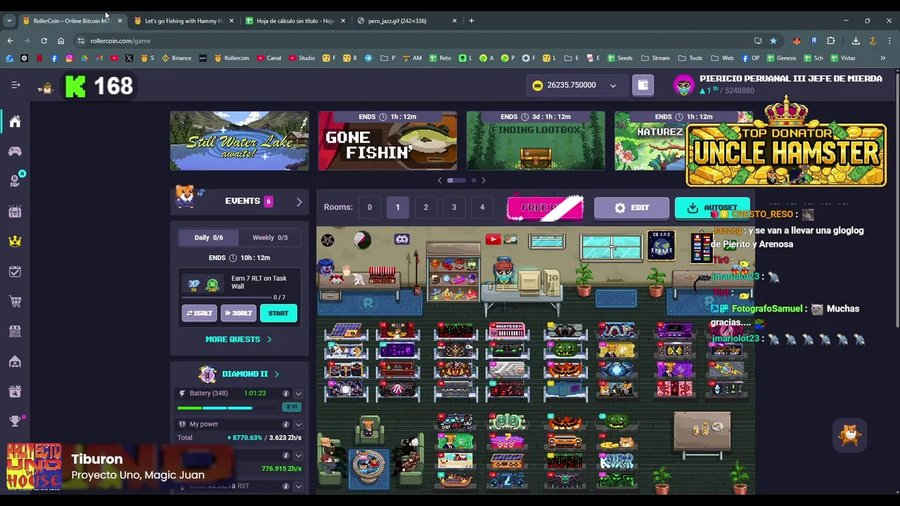
Task: Open the Gone Fishin' event banner
Action: tap(387, 141)
